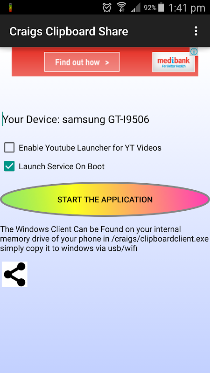Click the Launch Service On Boot label

62,166
